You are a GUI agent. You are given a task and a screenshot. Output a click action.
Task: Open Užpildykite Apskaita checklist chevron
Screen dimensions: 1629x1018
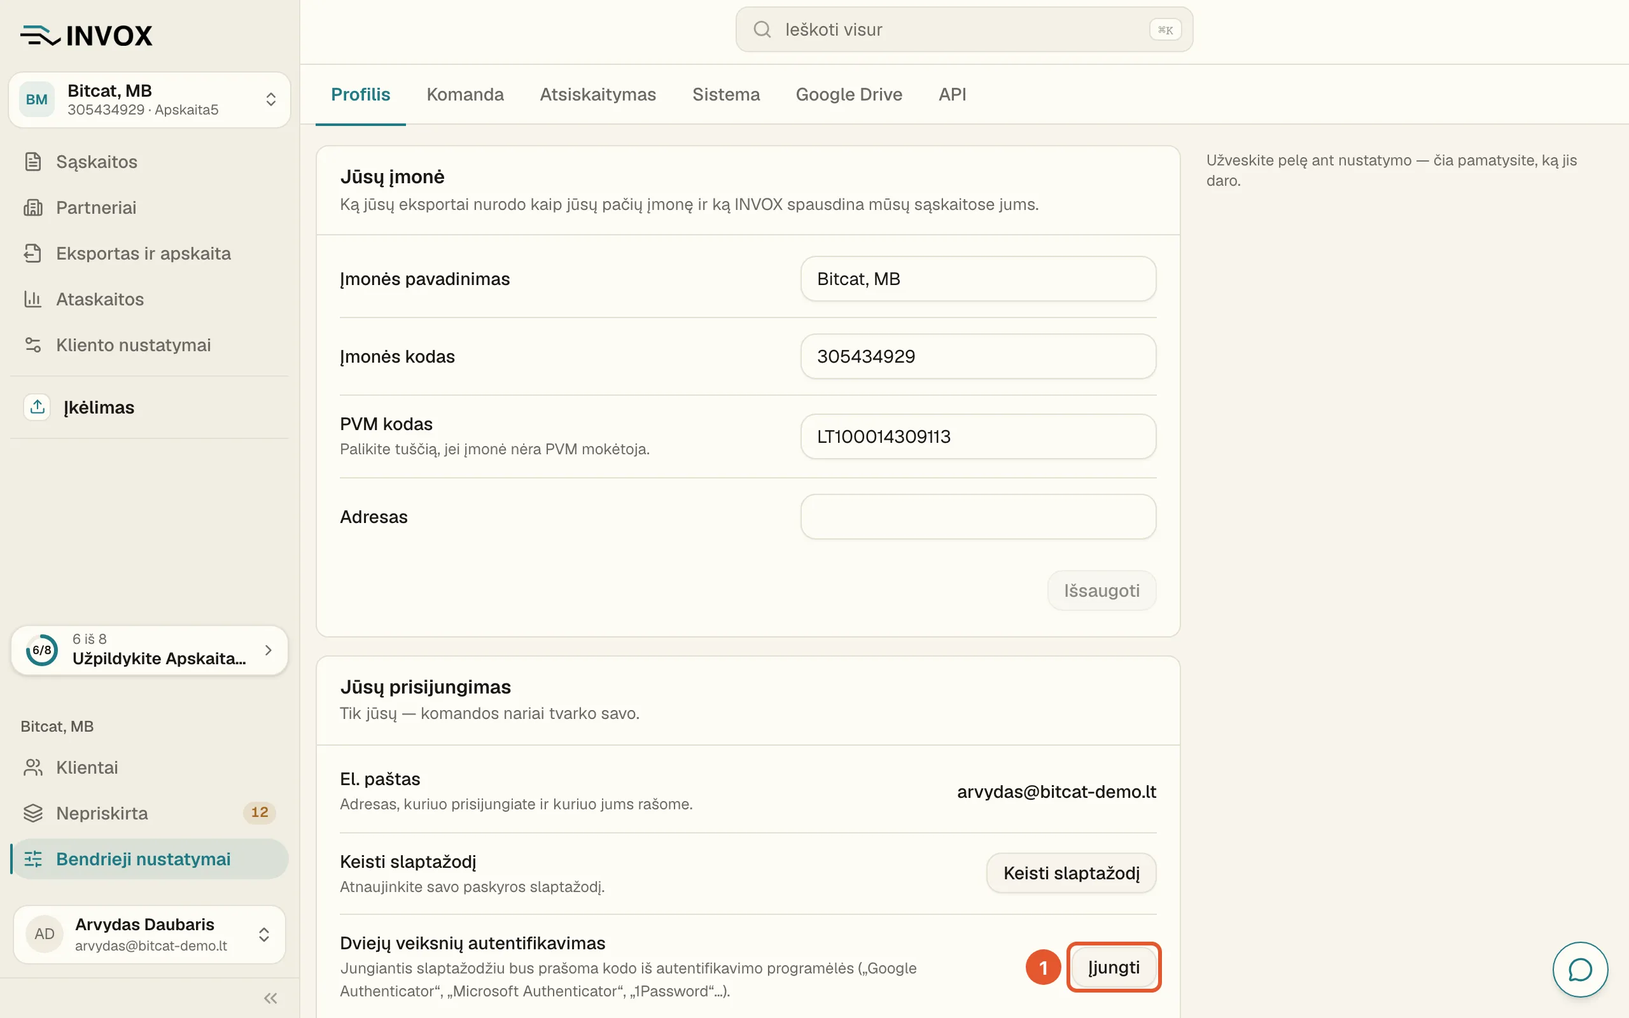(269, 650)
